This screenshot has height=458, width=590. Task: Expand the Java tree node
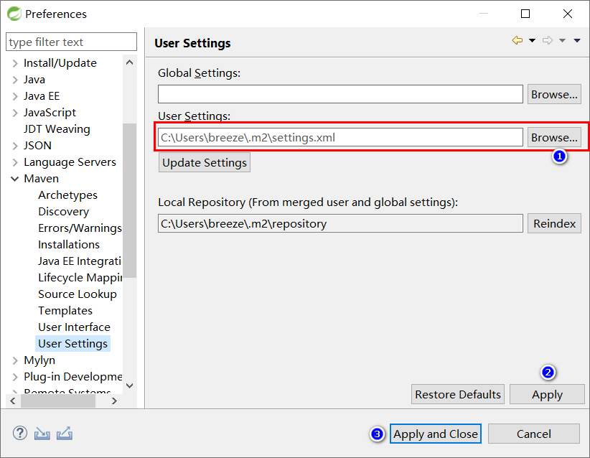point(15,80)
